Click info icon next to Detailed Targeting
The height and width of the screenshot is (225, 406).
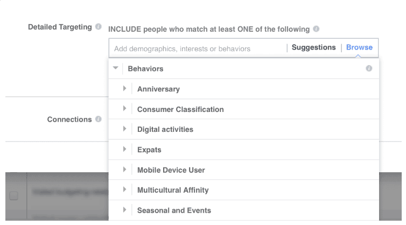tap(99, 27)
